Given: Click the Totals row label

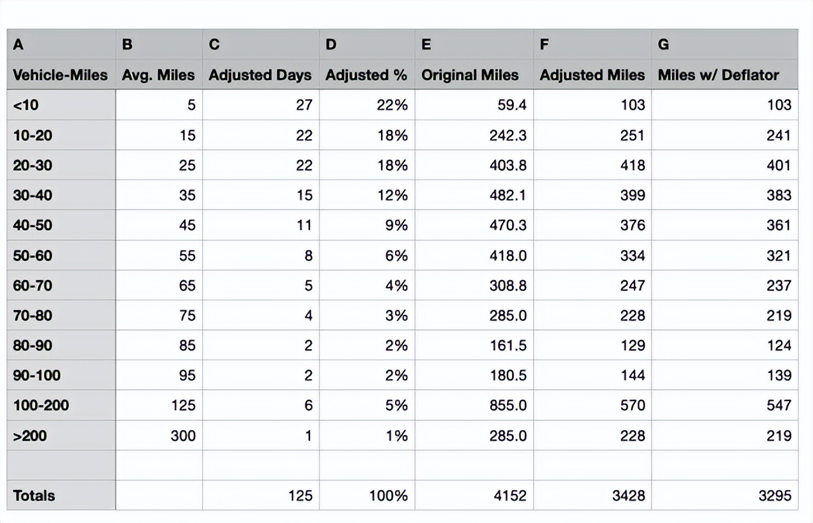Looking at the screenshot, I should point(61,496).
